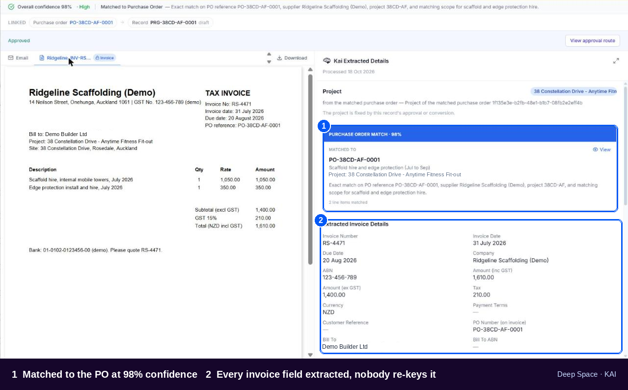Open the Email tab

(x=18, y=58)
